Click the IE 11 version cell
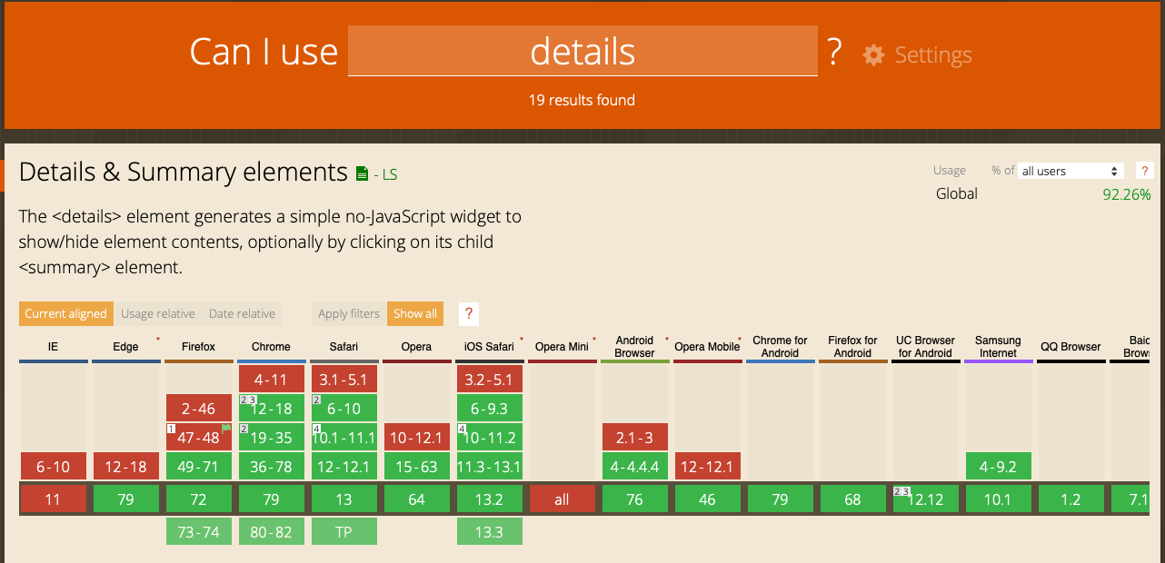Screen dimensions: 1165x563 [54, 499]
